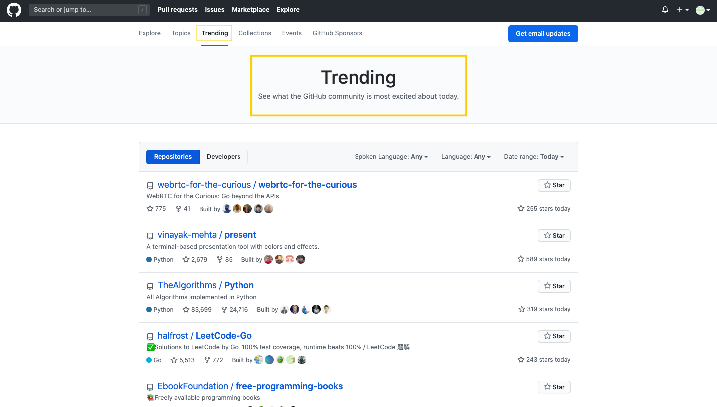
Task: Click the GitHub octocat logo
Action: point(14,10)
